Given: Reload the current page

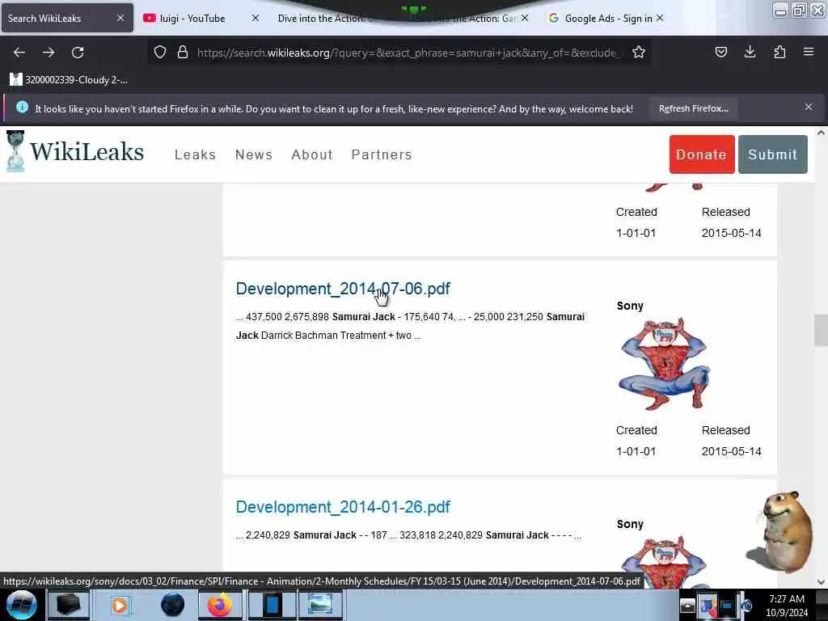Looking at the screenshot, I should pyautogui.click(x=78, y=53).
